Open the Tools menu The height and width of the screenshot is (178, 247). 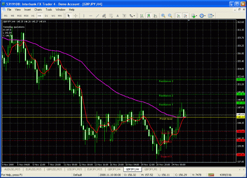pyautogui.click(x=49, y=9)
